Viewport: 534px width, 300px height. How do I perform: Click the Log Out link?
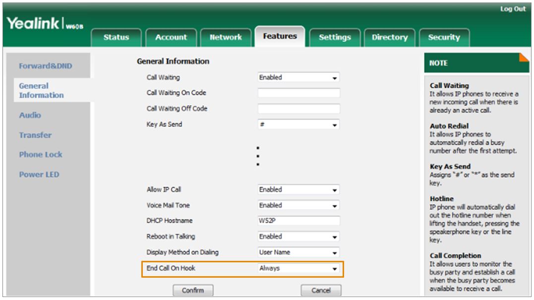[x=513, y=9]
